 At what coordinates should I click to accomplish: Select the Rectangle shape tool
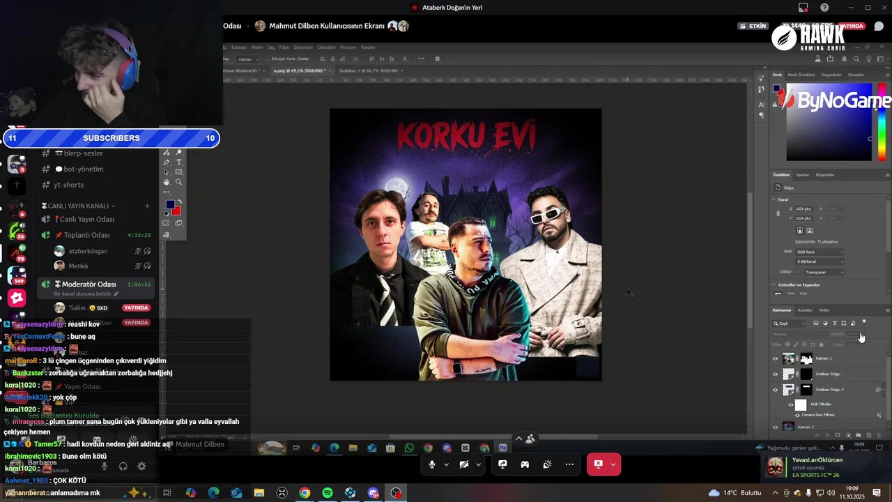point(178,172)
